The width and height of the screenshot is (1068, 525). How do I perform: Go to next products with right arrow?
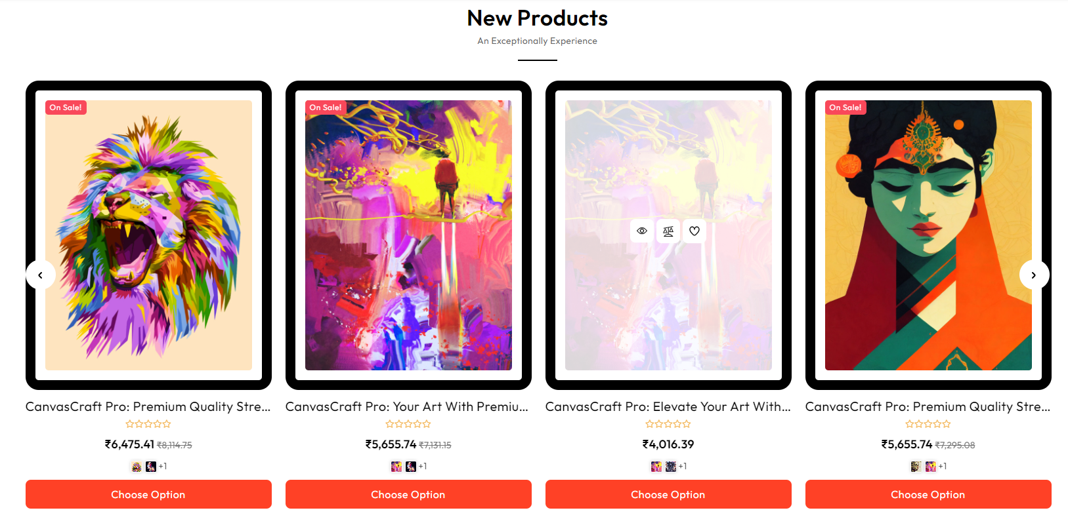tap(1034, 275)
